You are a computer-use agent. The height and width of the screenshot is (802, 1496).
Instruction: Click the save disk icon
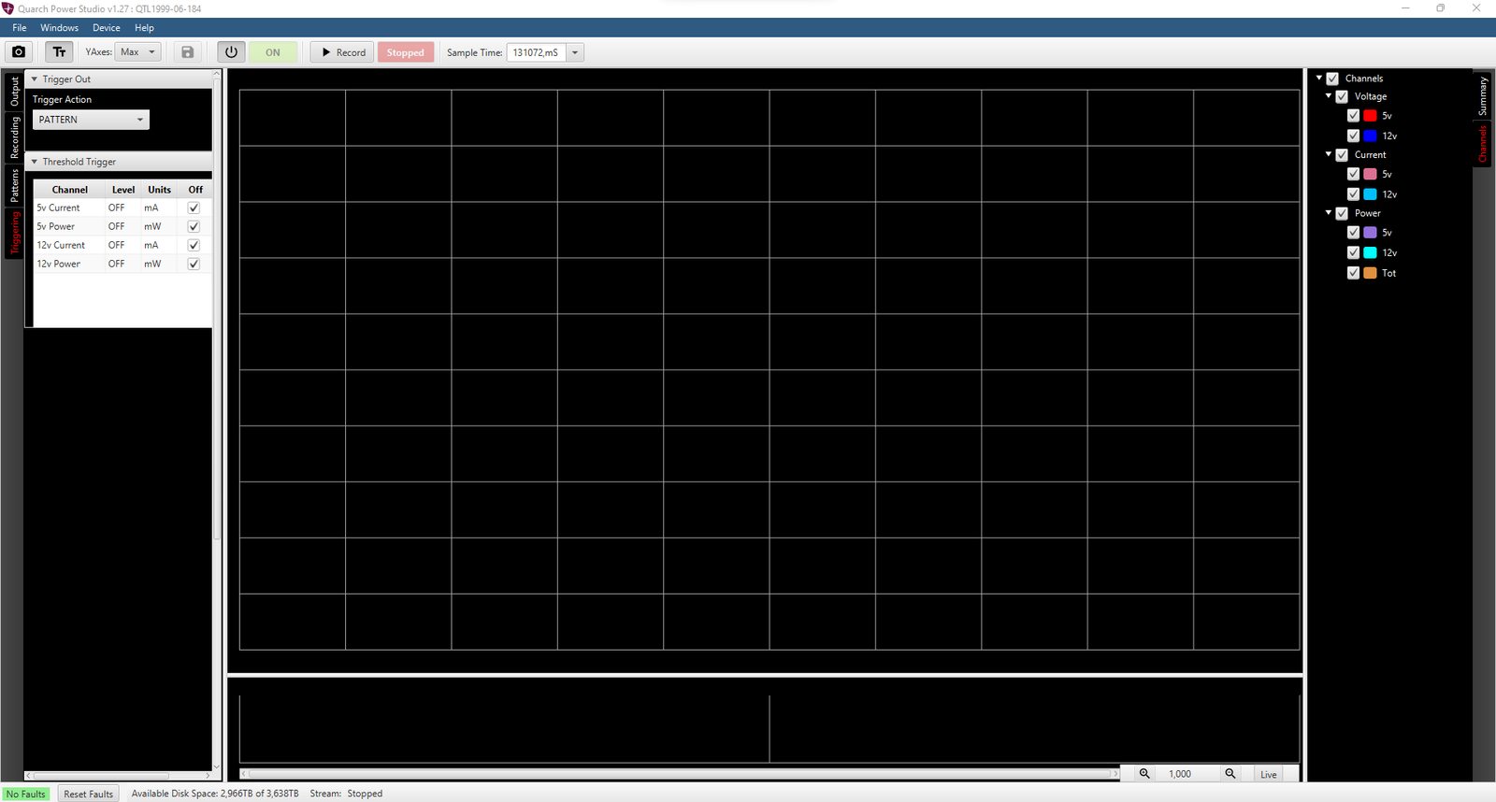(187, 52)
